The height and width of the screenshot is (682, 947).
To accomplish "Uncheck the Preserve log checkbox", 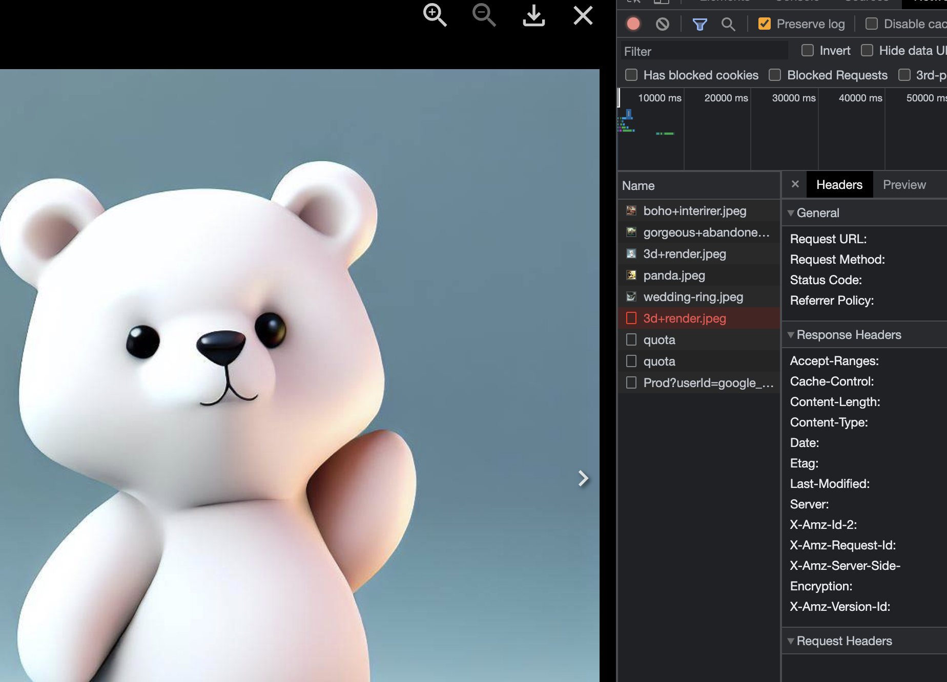I will [765, 24].
